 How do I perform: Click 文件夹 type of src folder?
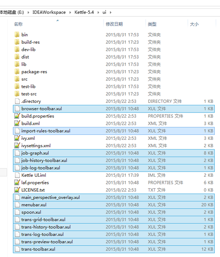tap(154, 79)
